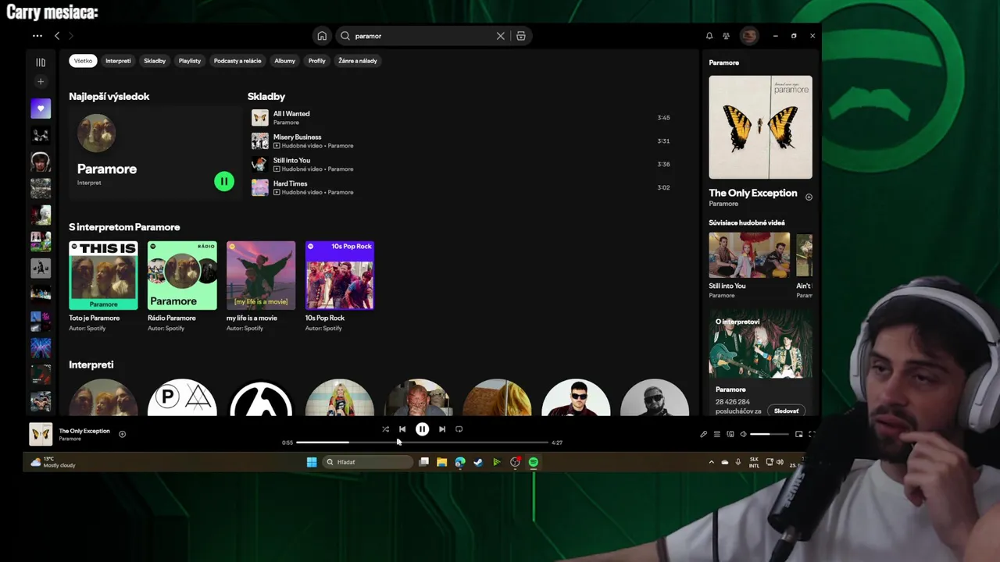The height and width of the screenshot is (562, 1000).
Task: Select the Profily filter chip
Action: click(316, 61)
